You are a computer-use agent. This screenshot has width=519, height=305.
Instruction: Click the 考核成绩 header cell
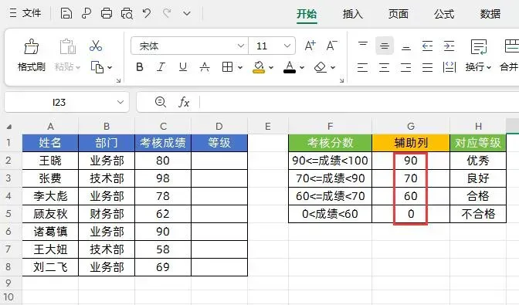[163, 143]
